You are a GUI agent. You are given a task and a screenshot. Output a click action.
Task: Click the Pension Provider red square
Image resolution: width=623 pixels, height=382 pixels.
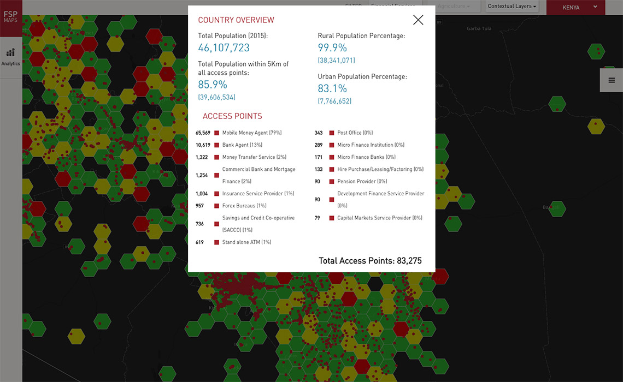(332, 181)
